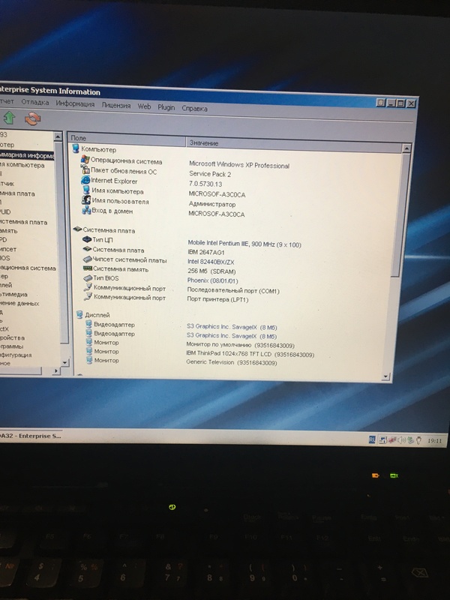450x600 pixels.
Task: Open the Отладка menu
Action: 34,102
